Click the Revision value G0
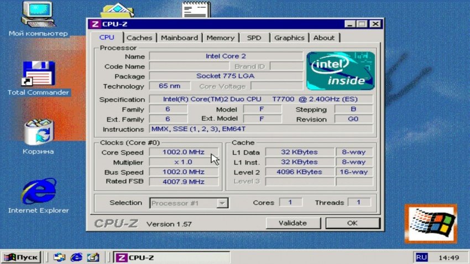This screenshot has width=470, height=264. point(353,119)
